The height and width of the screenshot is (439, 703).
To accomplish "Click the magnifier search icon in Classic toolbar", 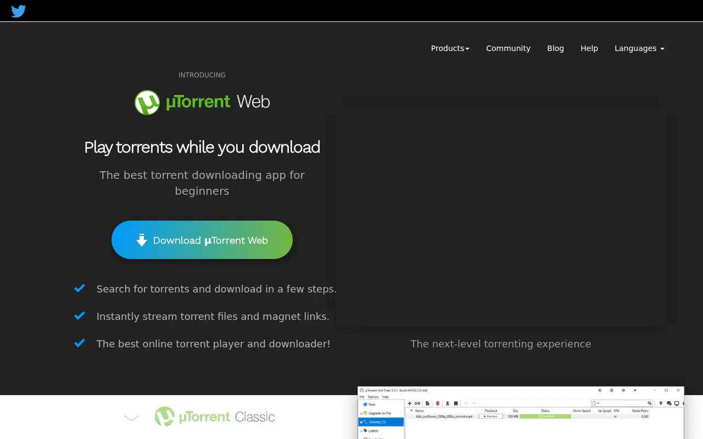I will [649, 403].
